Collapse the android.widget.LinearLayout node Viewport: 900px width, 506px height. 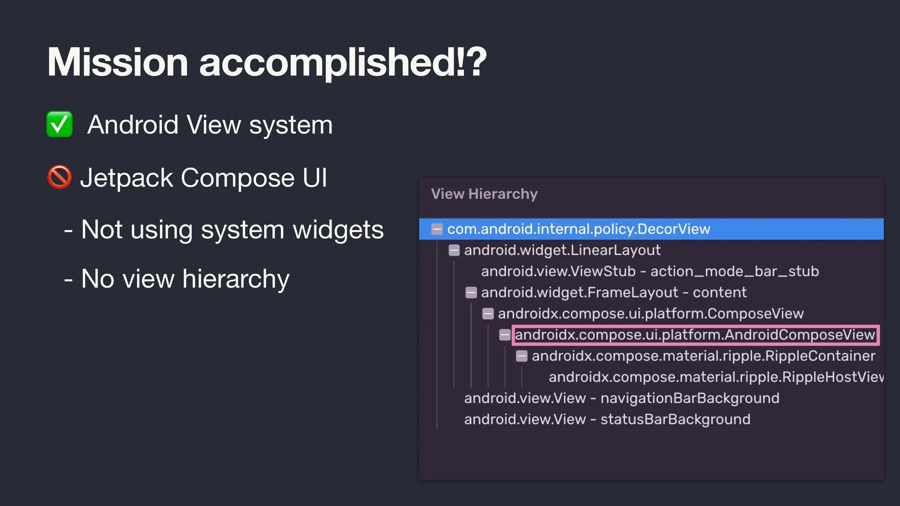(454, 250)
